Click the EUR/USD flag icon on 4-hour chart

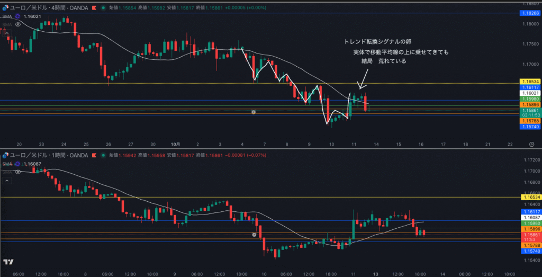click(x=5, y=8)
